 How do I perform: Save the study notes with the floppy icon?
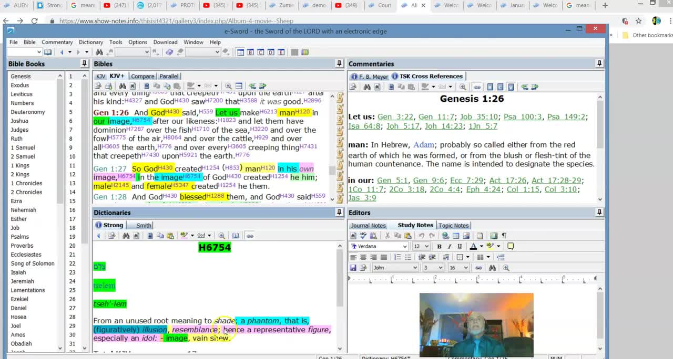point(353,268)
